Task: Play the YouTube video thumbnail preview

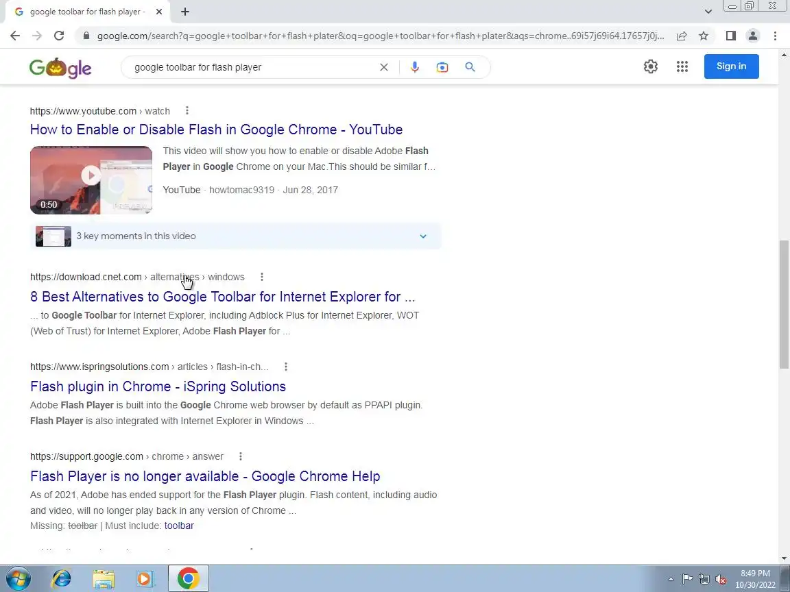Action: pos(91,180)
